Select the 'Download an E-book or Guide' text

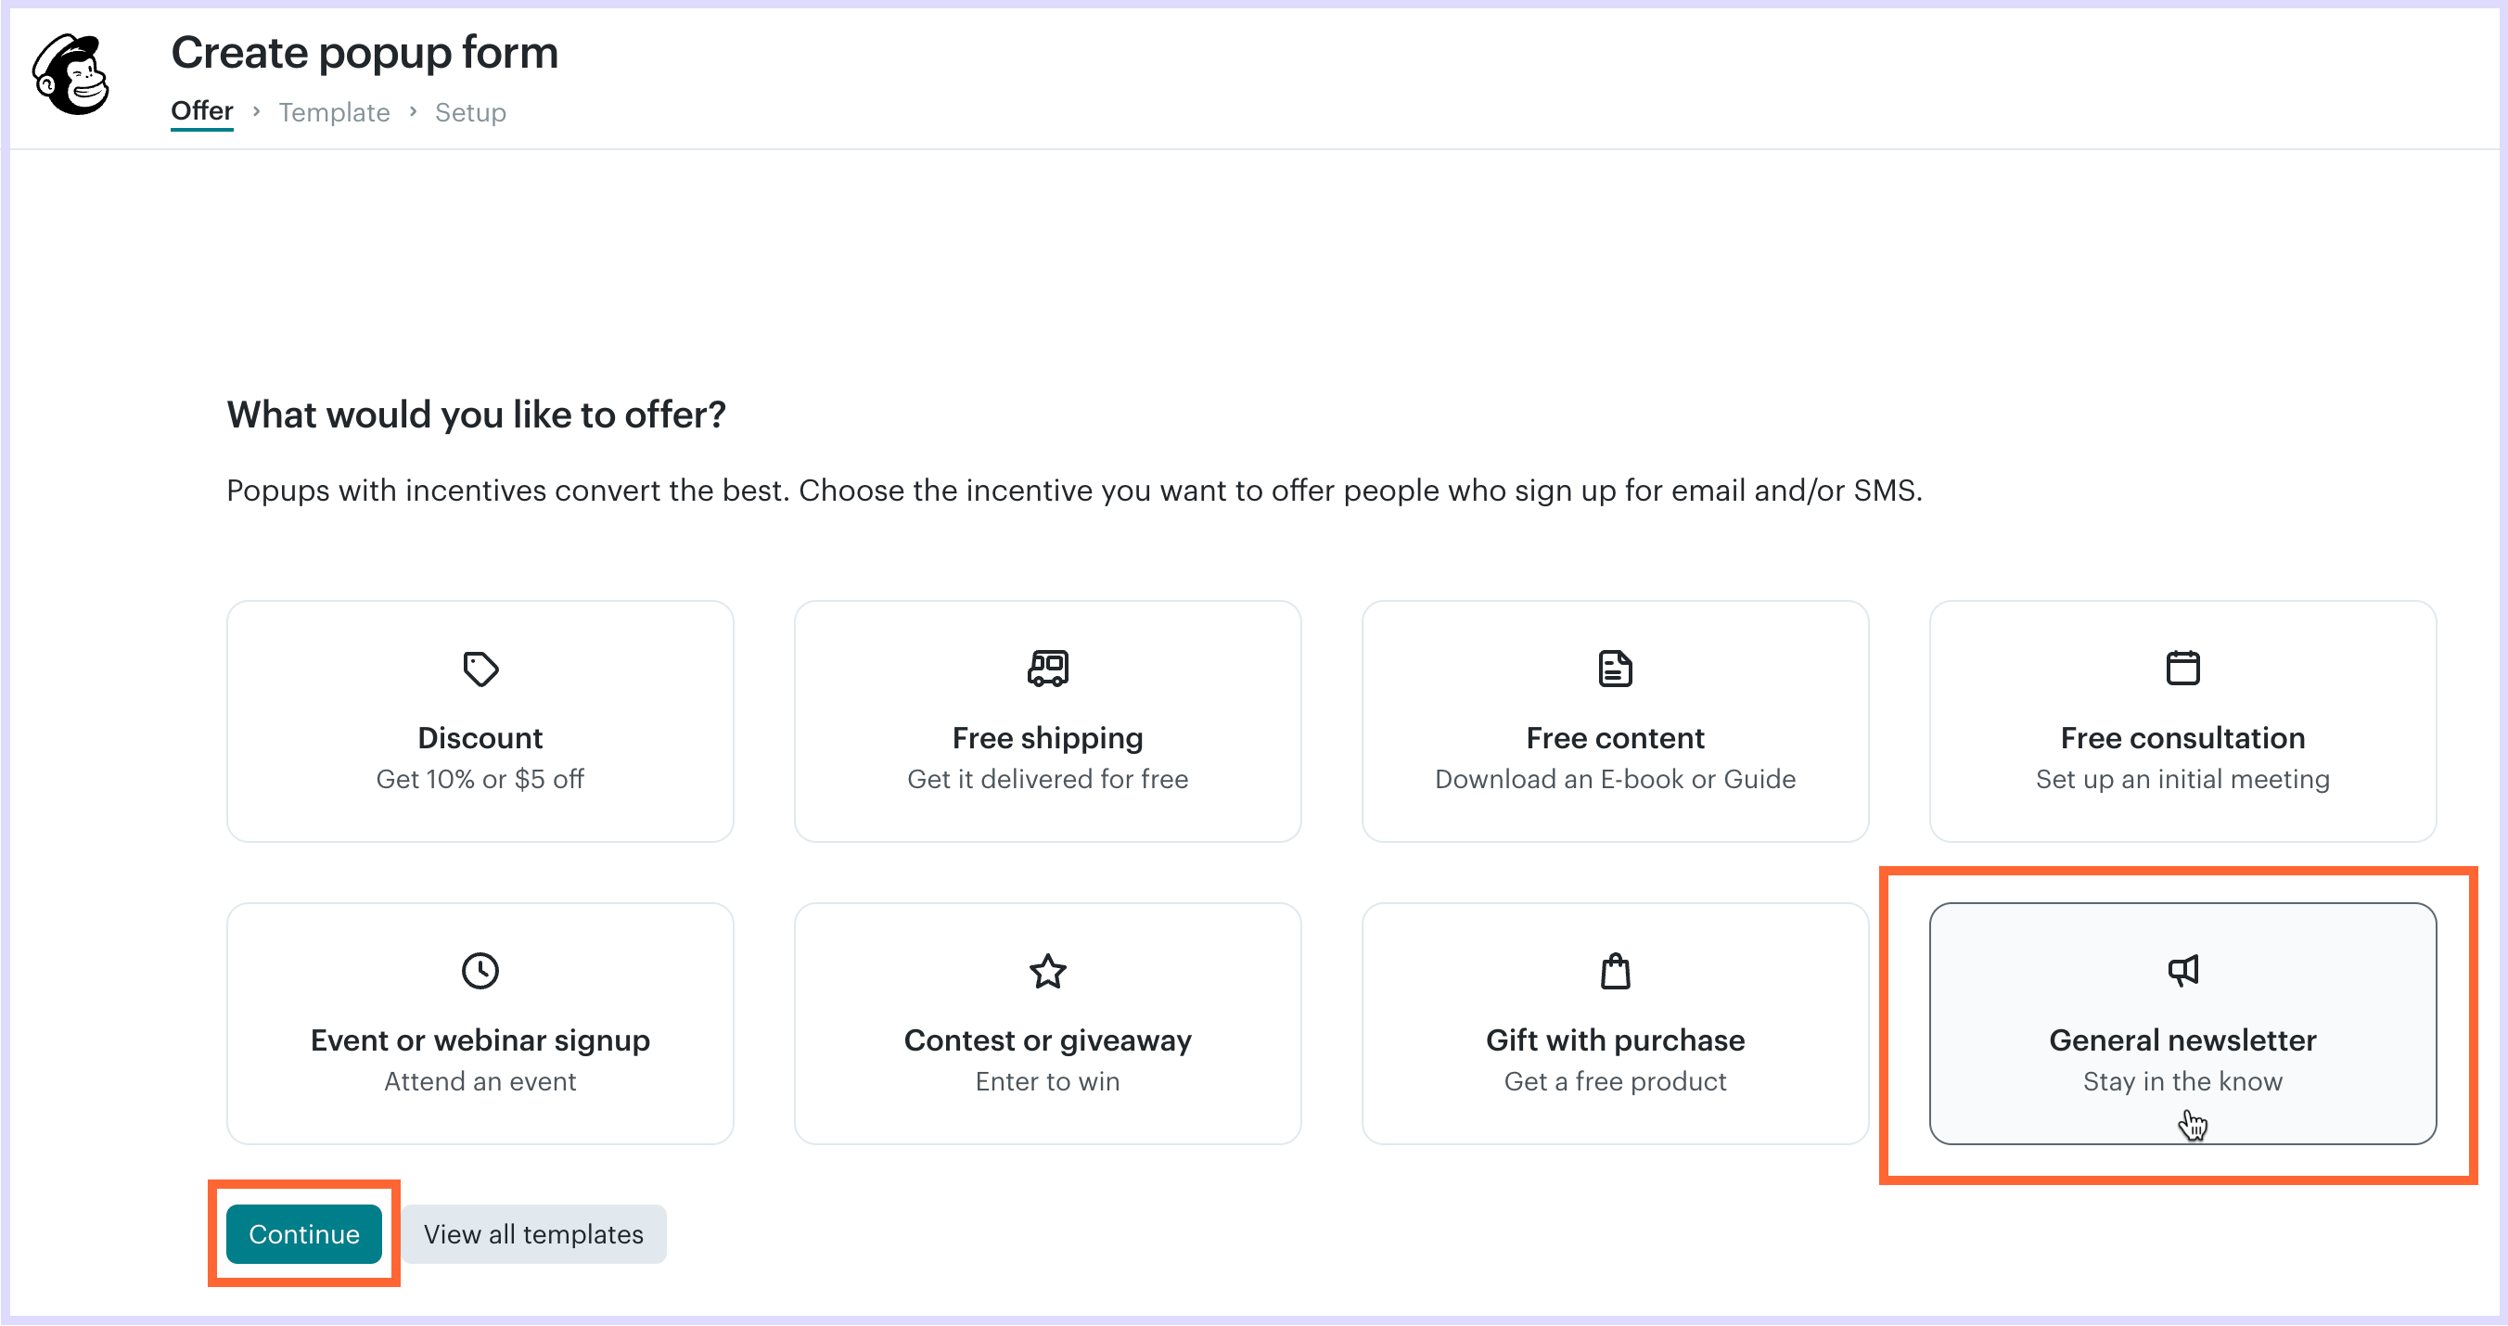tap(1615, 779)
